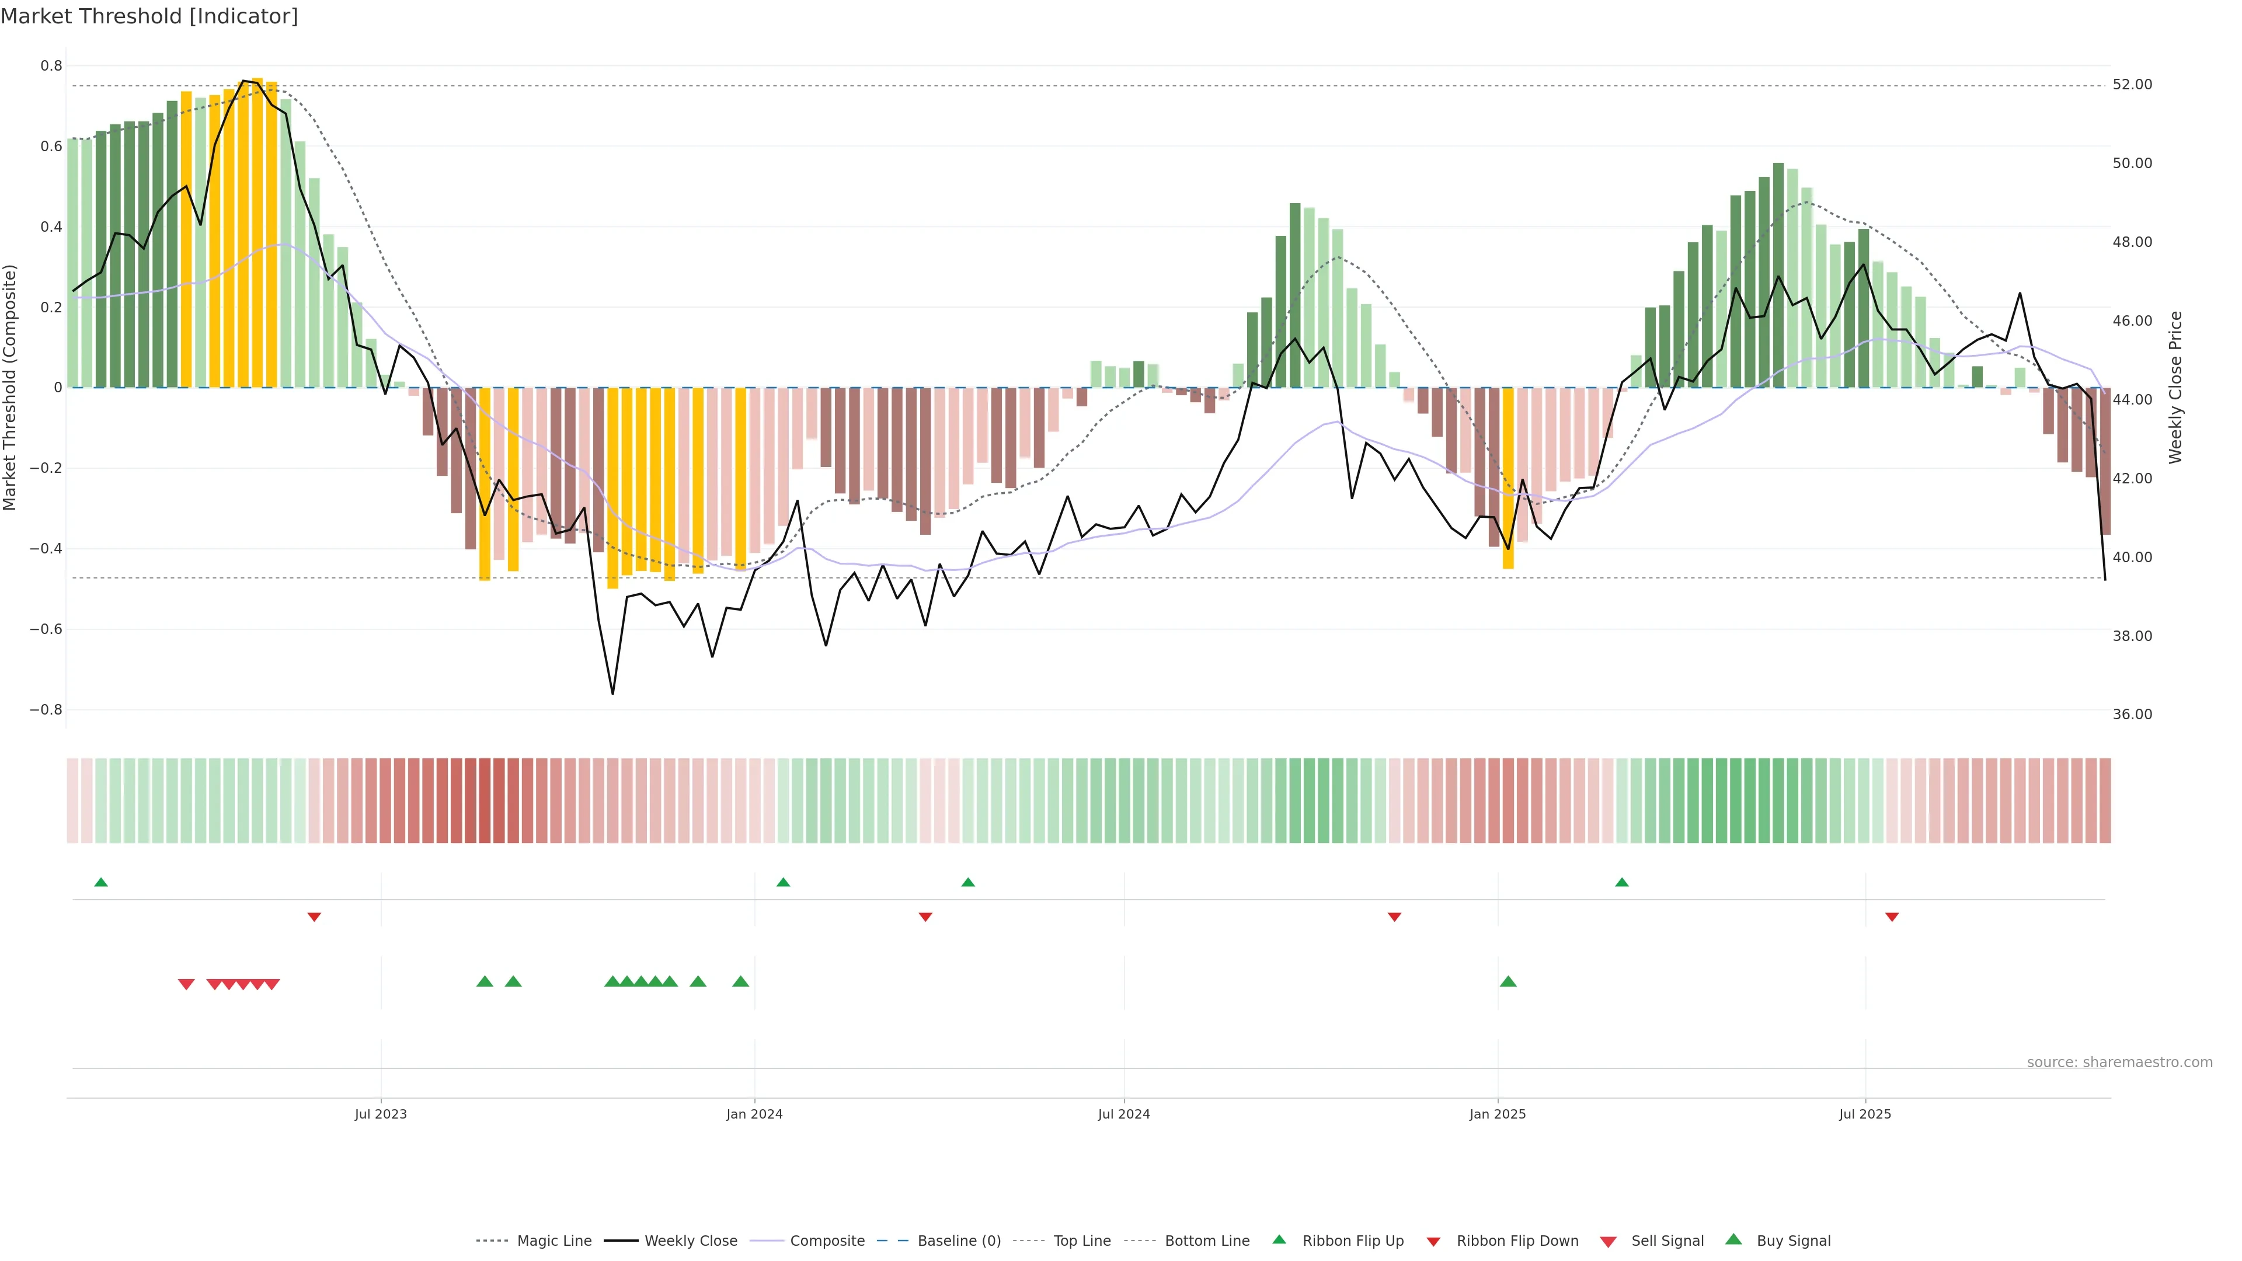Click the Ribbon Flip Up marker after Jan 2024
This screenshot has width=2242, height=1261.
[x=784, y=883]
